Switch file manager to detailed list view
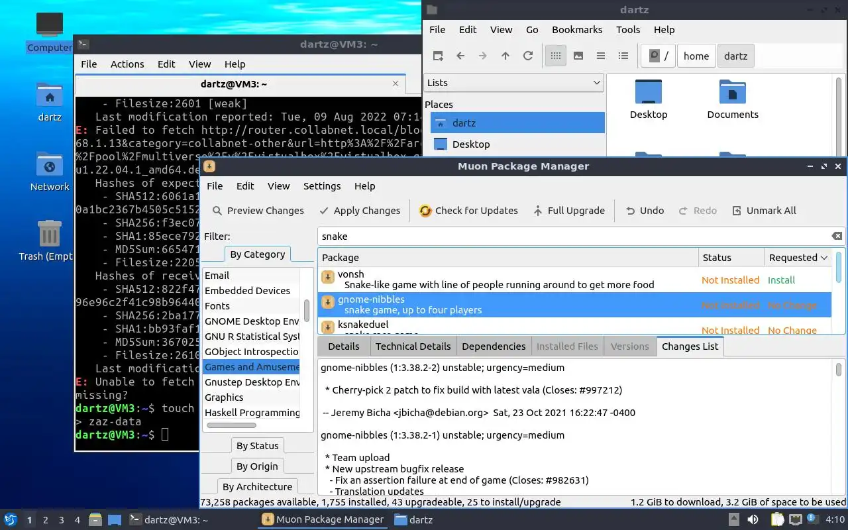This screenshot has width=848, height=530. pyautogui.click(x=623, y=56)
